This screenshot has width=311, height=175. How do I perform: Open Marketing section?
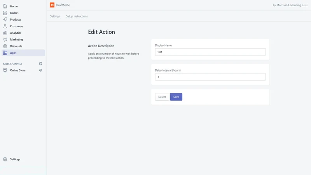click(16, 40)
